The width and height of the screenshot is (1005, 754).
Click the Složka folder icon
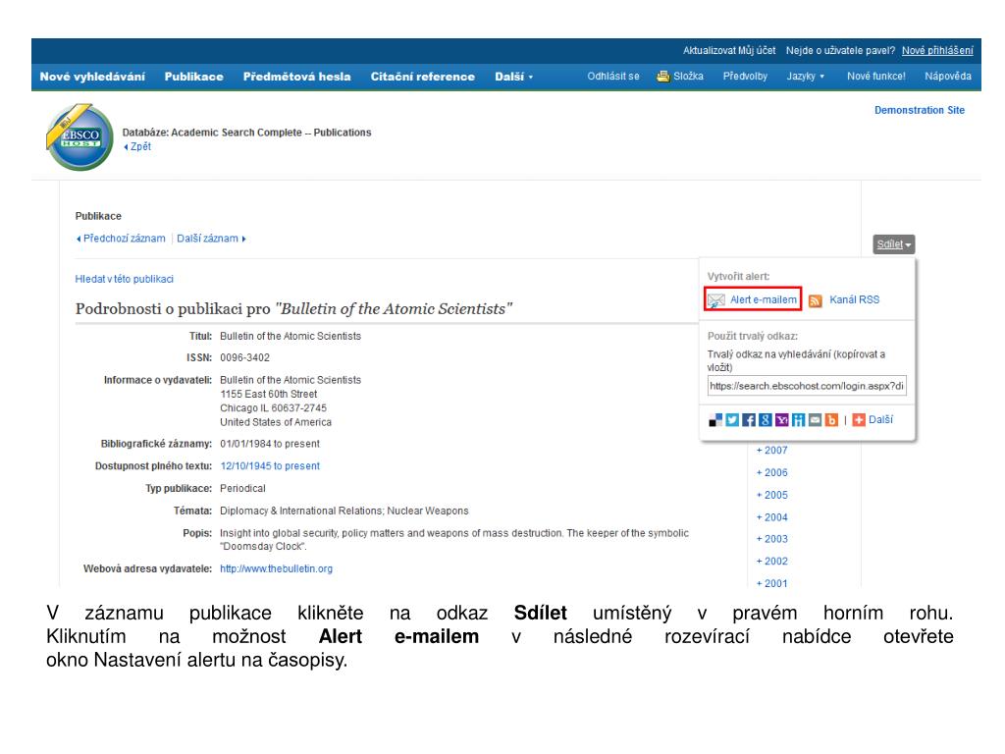coord(662,77)
